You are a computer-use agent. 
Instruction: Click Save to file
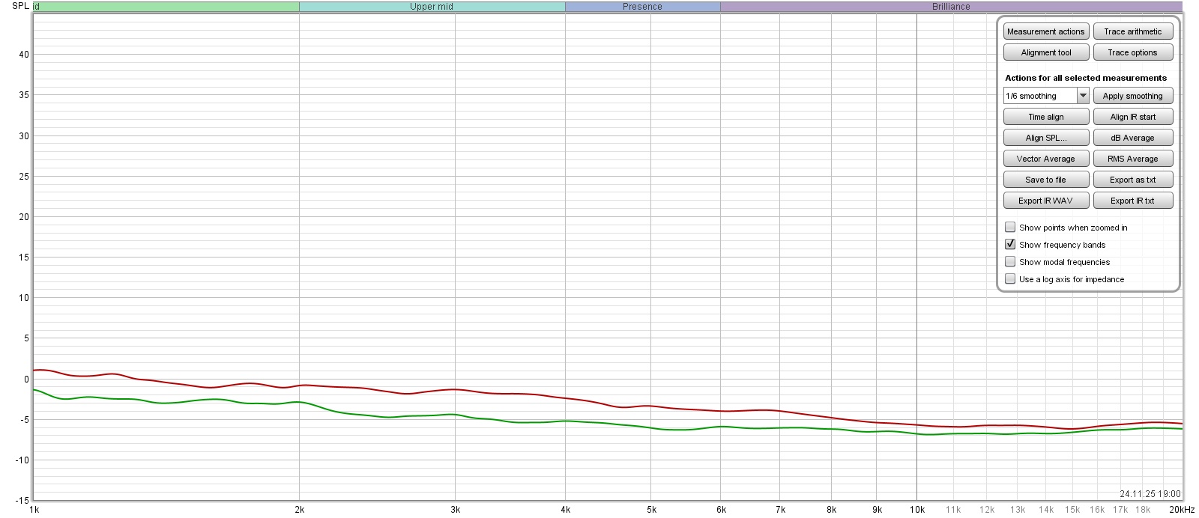[x=1046, y=180]
